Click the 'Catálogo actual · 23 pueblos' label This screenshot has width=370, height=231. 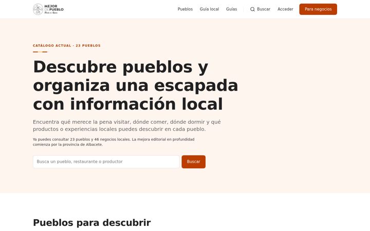tap(67, 46)
